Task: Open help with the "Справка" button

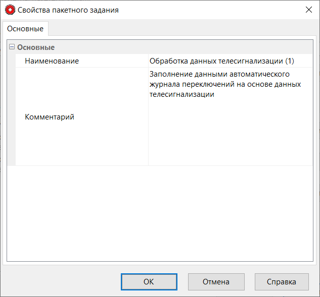Action: [281, 282]
